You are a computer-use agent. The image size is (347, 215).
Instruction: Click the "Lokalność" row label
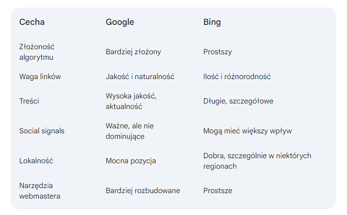coord(36,161)
